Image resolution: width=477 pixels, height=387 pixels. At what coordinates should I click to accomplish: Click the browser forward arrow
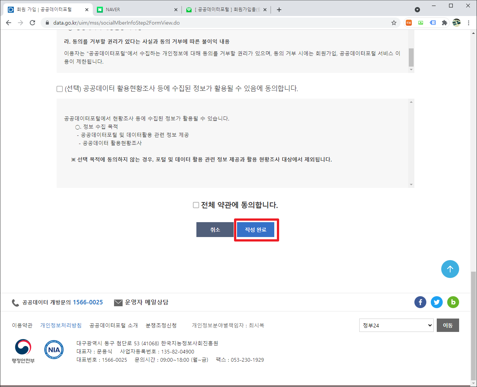click(20, 23)
